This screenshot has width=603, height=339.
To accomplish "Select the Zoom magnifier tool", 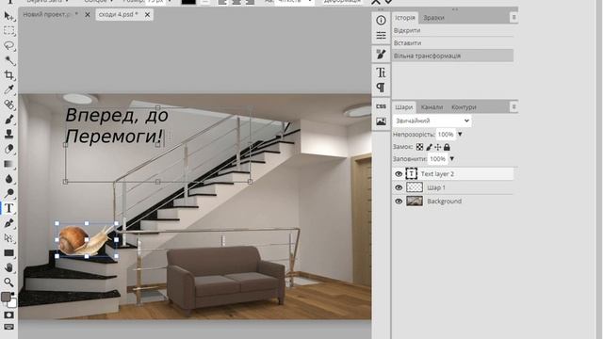I will point(8,282).
